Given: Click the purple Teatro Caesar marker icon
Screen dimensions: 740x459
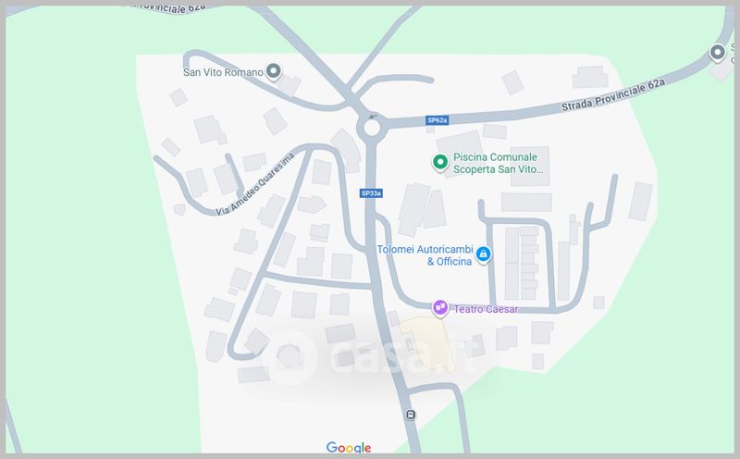Looking at the screenshot, I should click(x=440, y=308).
